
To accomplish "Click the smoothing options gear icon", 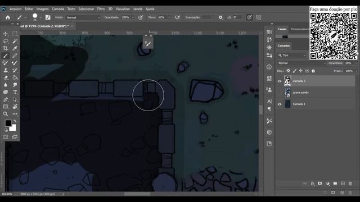I will (x=220, y=17).
